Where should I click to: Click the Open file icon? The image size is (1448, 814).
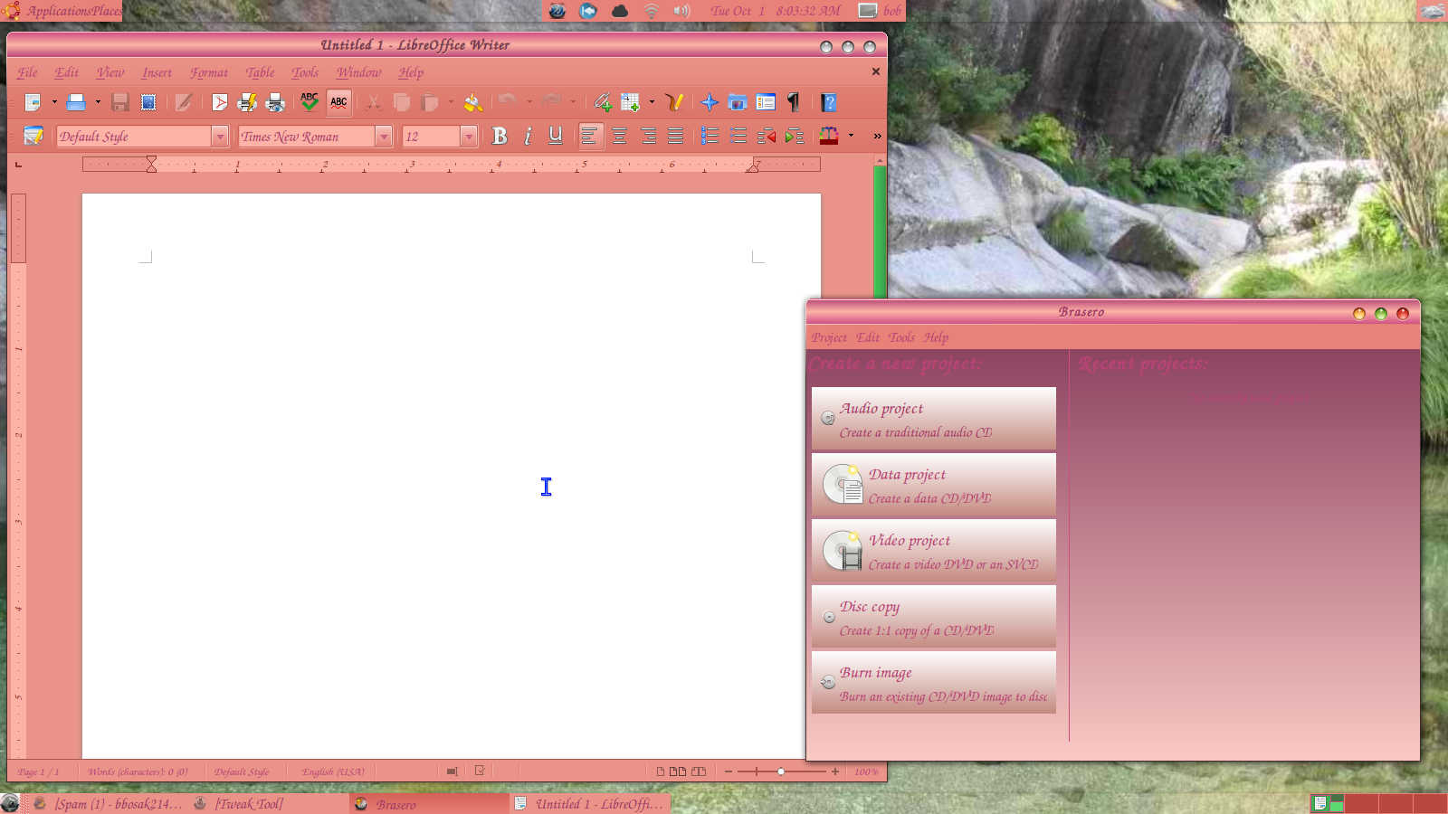click(x=77, y=102)
